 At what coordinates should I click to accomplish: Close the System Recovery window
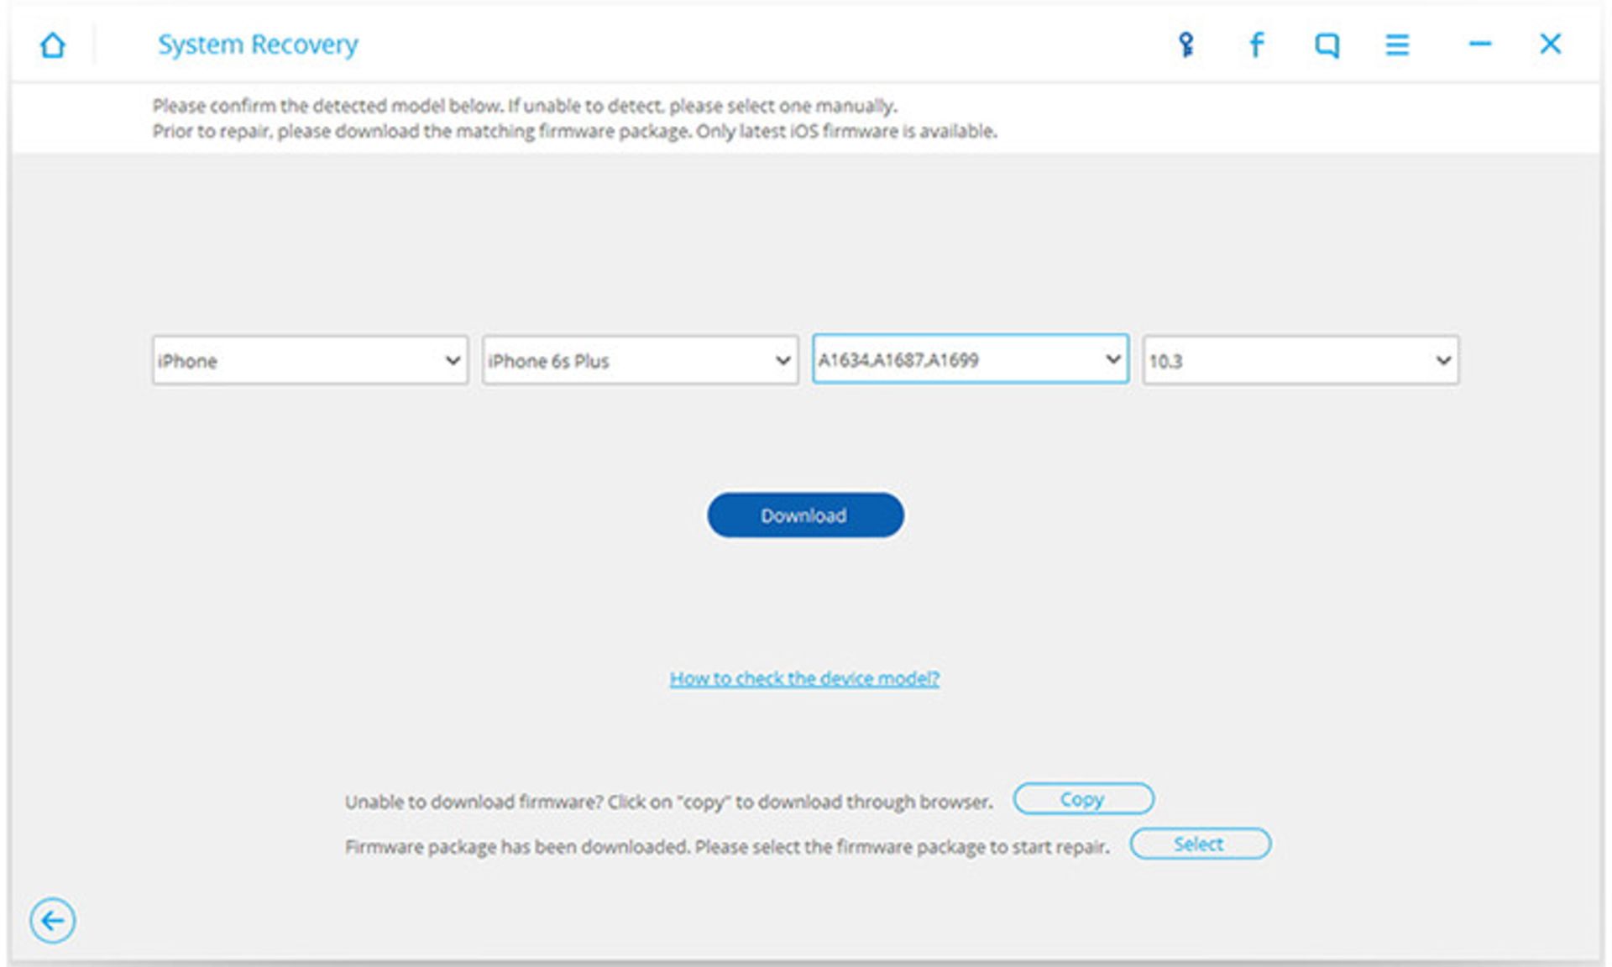click(1550, 44)
